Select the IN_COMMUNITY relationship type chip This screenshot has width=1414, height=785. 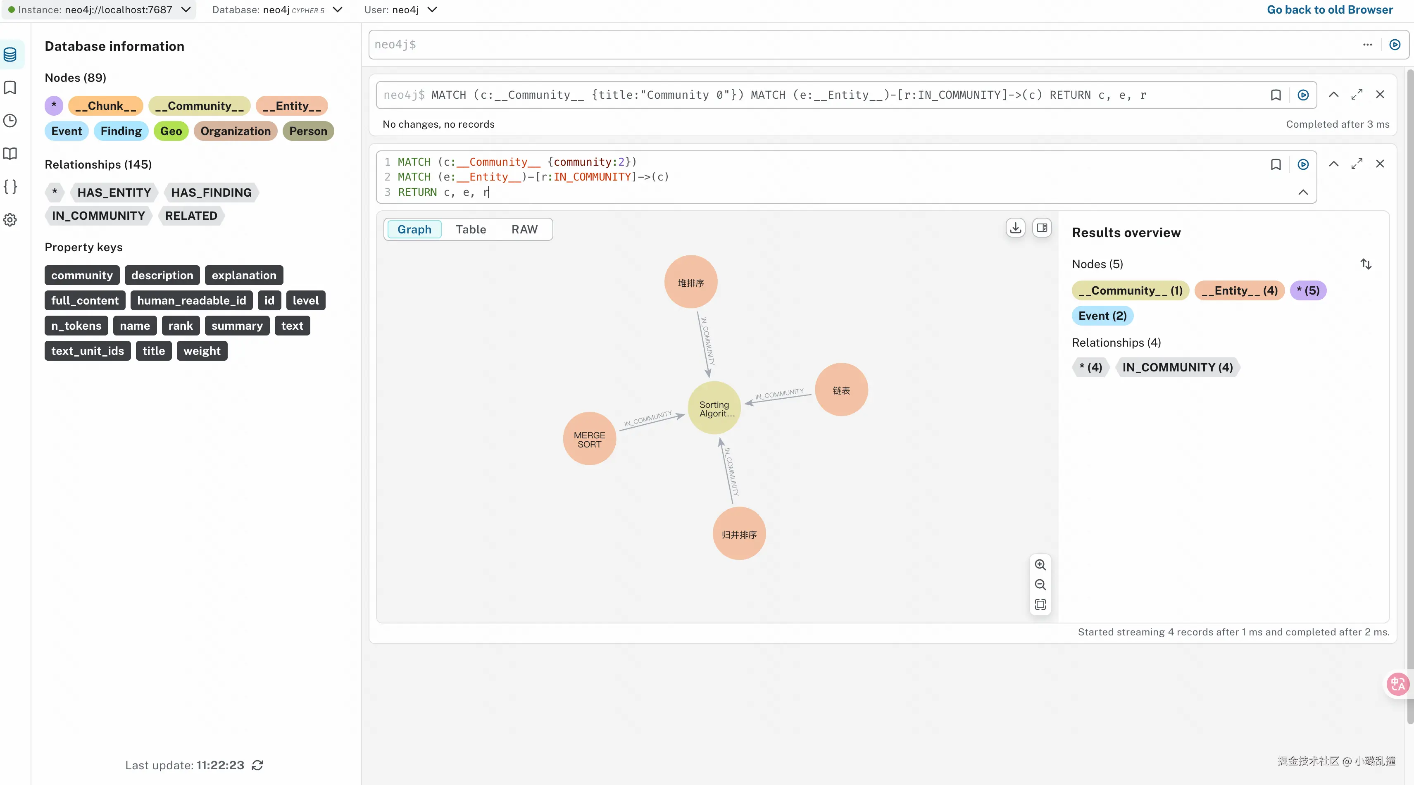coord(98,216)
